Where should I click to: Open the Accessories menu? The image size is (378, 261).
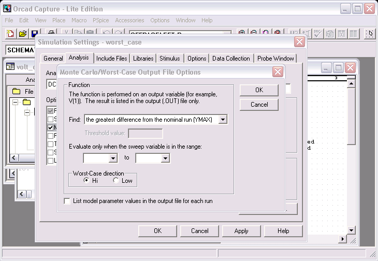point(129,20)
